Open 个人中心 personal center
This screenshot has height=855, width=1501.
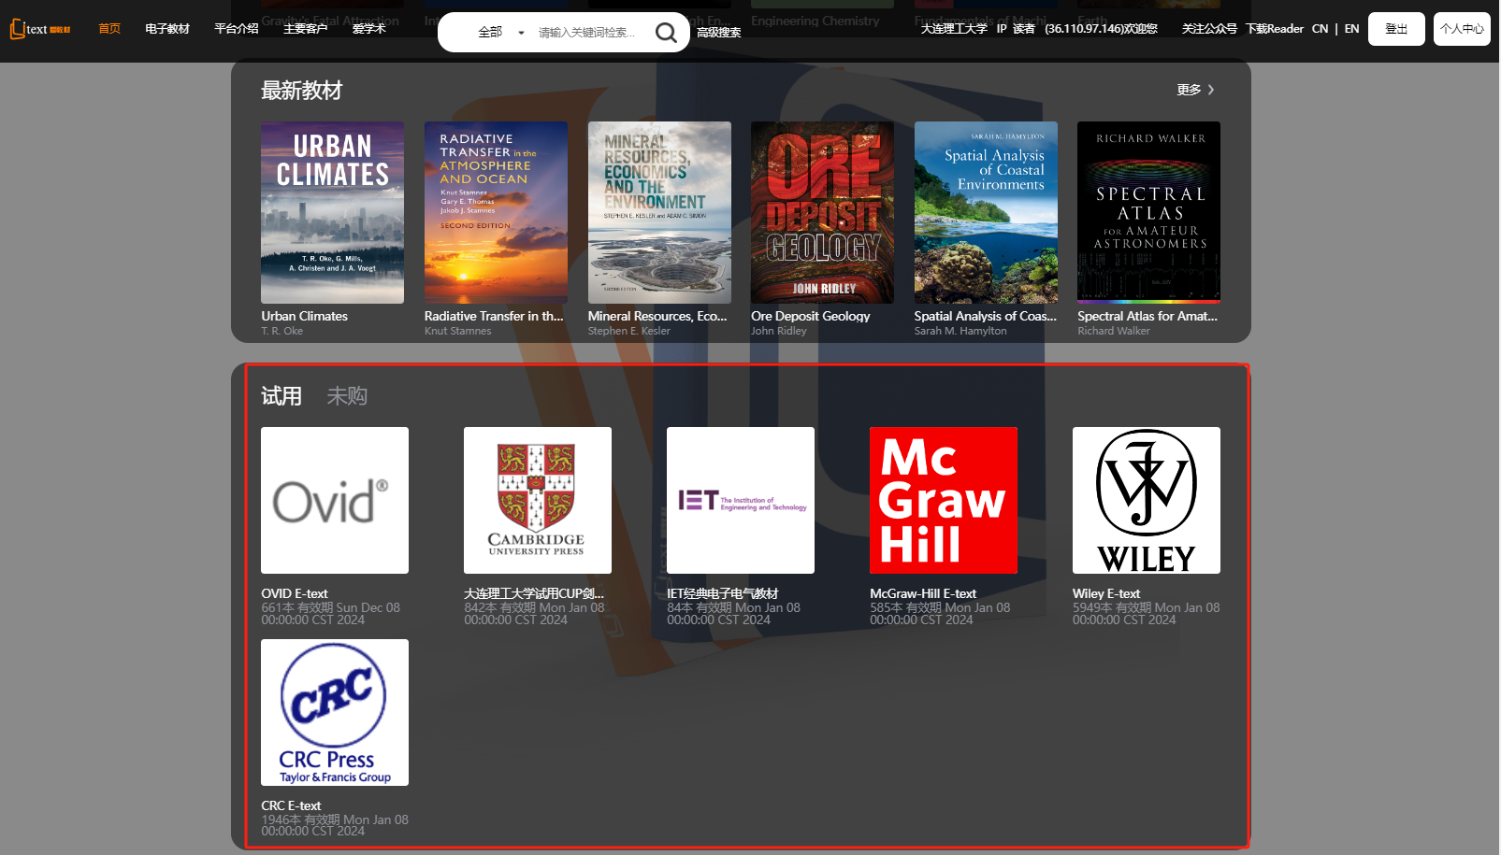point(1461,29)
